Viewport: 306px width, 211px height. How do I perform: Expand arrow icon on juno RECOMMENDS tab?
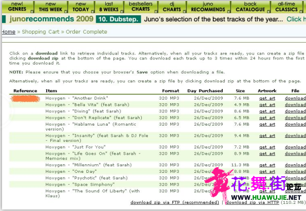point(229,12)
